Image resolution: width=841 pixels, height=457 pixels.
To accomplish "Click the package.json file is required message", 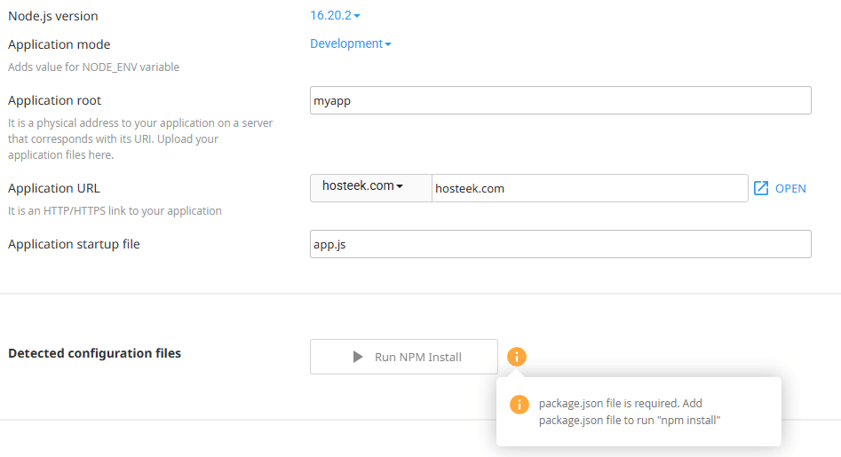I will (x=630, y=412).
